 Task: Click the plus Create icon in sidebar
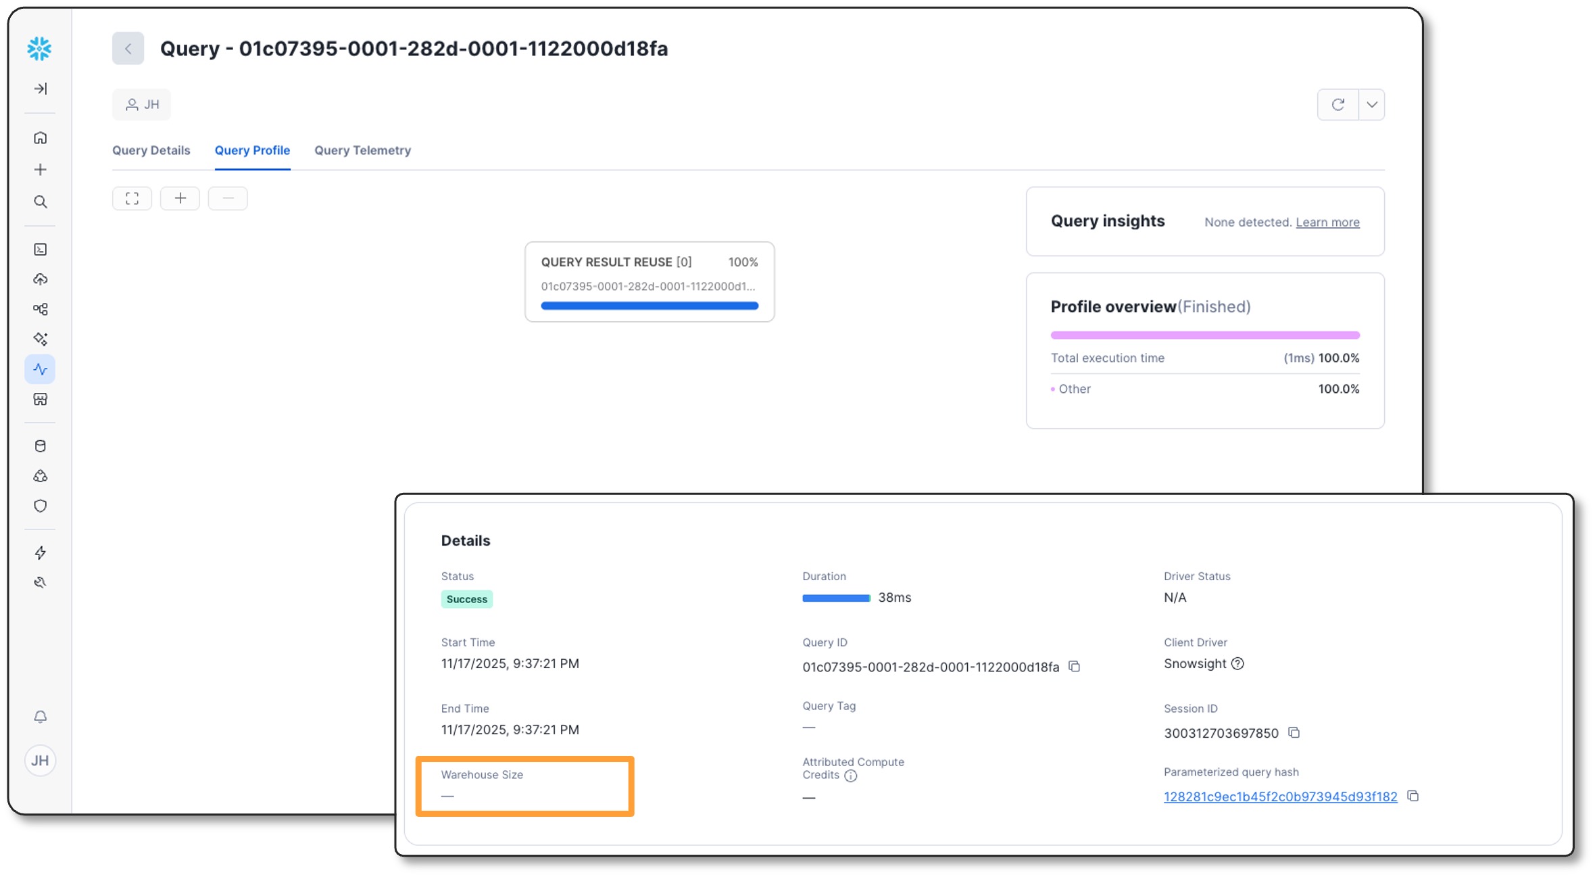pos(41,170)
